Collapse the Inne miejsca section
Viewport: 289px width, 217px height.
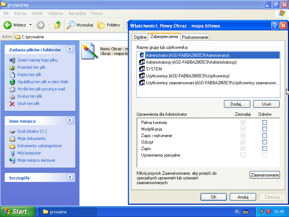point(70,121)
